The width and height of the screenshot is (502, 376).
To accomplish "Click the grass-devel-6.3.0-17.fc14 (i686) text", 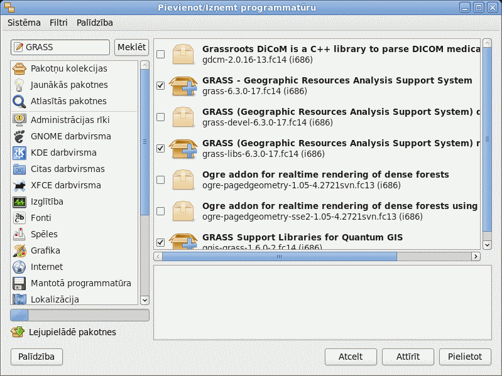I will point(267,122).
